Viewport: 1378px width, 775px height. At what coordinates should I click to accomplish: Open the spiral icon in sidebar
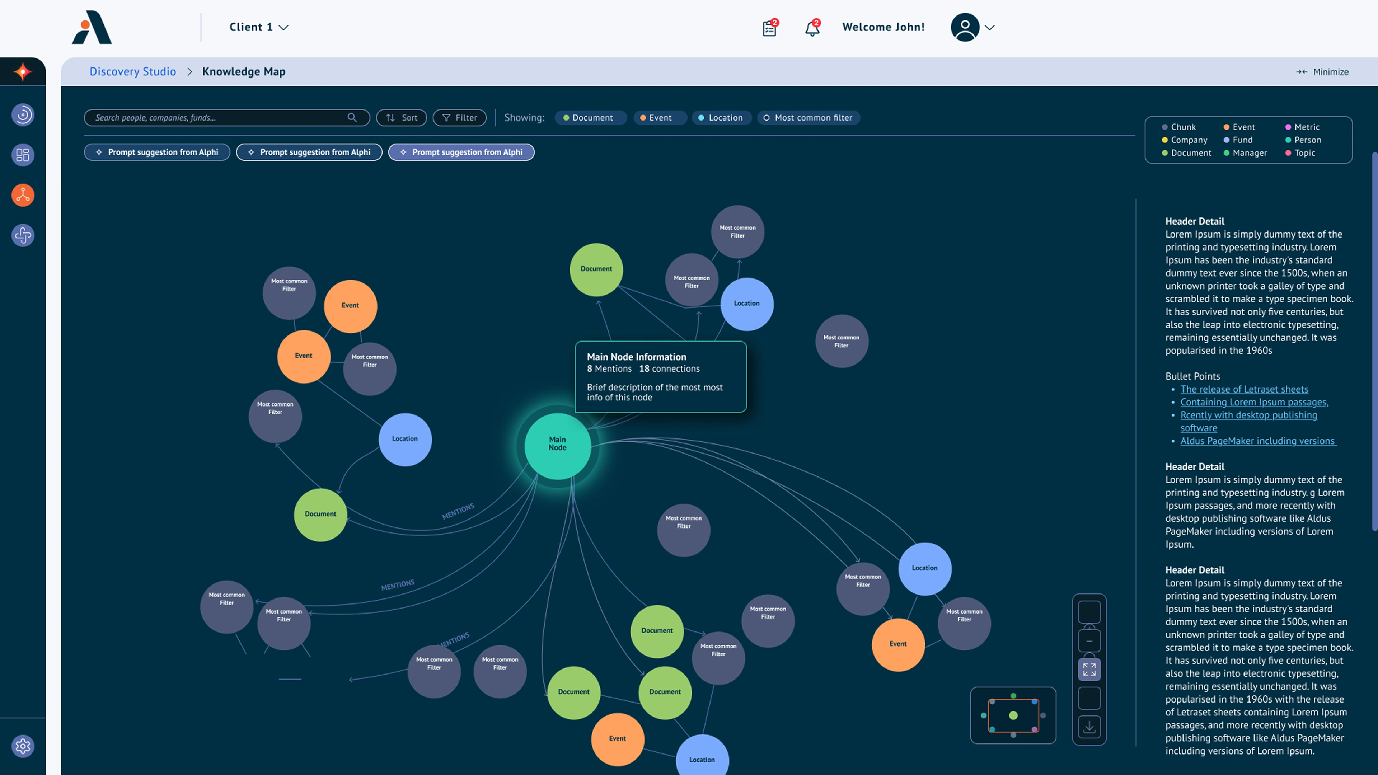(x=23, y=115)
